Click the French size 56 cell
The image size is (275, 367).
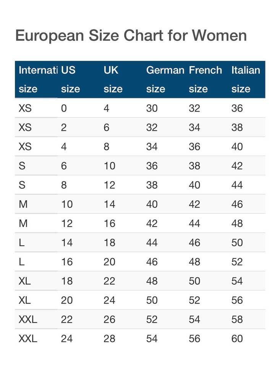[x=194, y=339]
